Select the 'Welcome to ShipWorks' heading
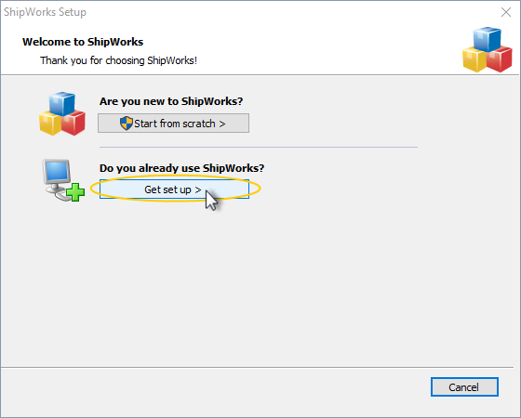Image resolution: width=521 pixels, height=418 pixels. (x=83, y=42)
